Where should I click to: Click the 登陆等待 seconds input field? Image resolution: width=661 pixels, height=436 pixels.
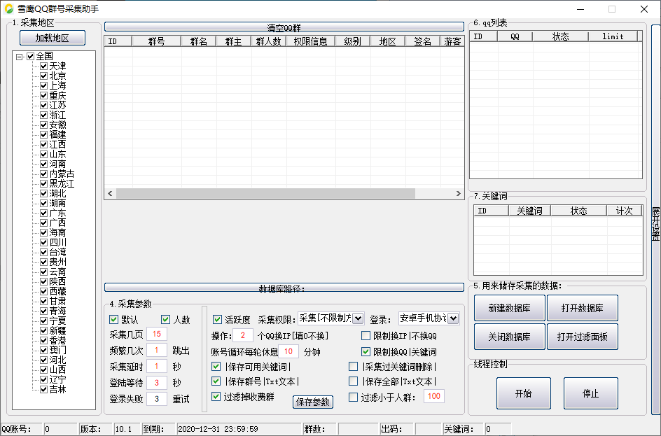pos(157,383)
